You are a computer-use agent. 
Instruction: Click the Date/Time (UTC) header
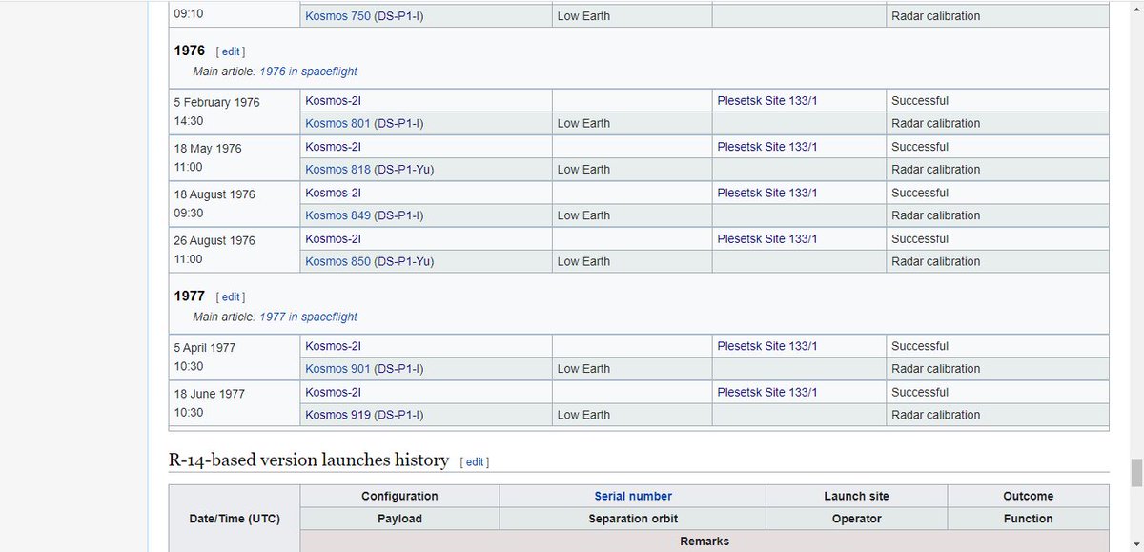pyautogui.click(x=235, y=519)
